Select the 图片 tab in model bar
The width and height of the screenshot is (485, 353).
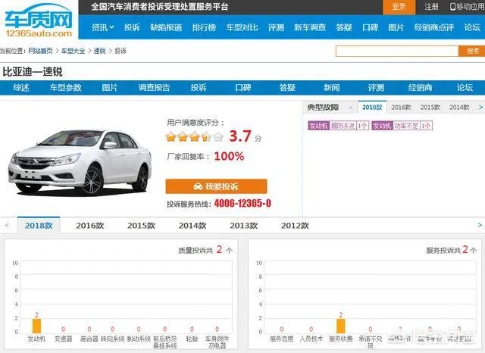110,88
